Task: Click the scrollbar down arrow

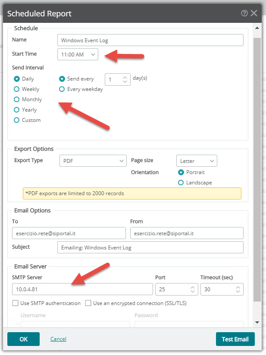Action: (257, 322)
